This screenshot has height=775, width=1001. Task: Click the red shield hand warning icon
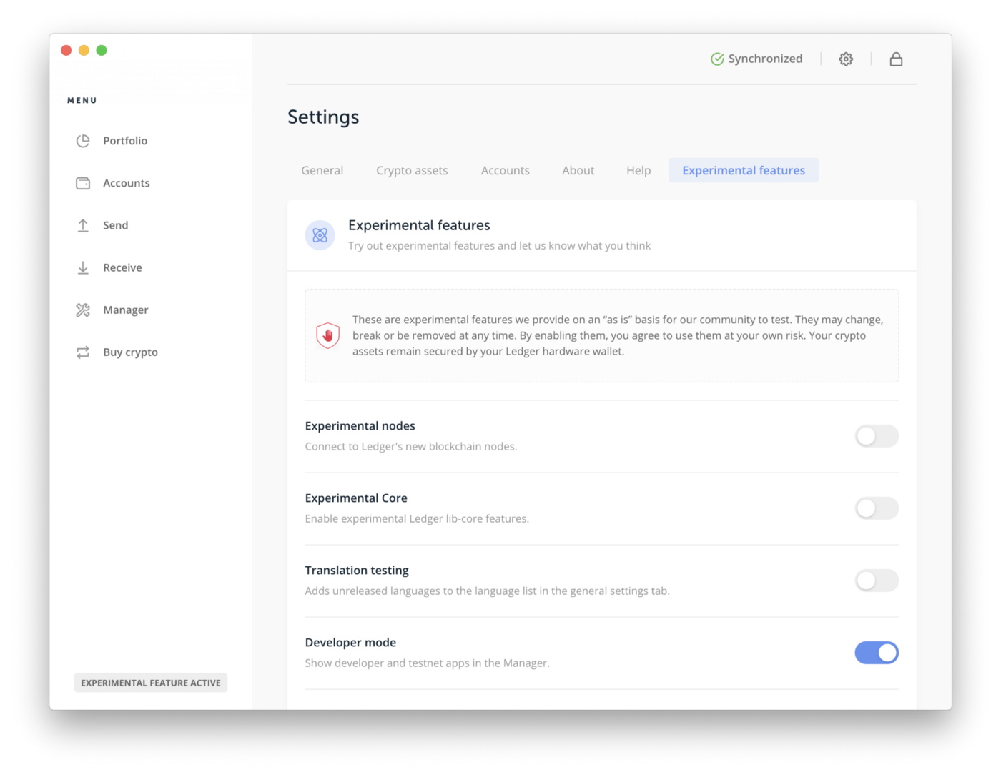tap(328, 335)
